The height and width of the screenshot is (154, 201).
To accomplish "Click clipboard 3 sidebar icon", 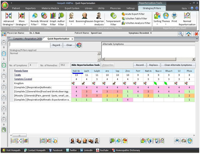I will (x=4, y=98).
